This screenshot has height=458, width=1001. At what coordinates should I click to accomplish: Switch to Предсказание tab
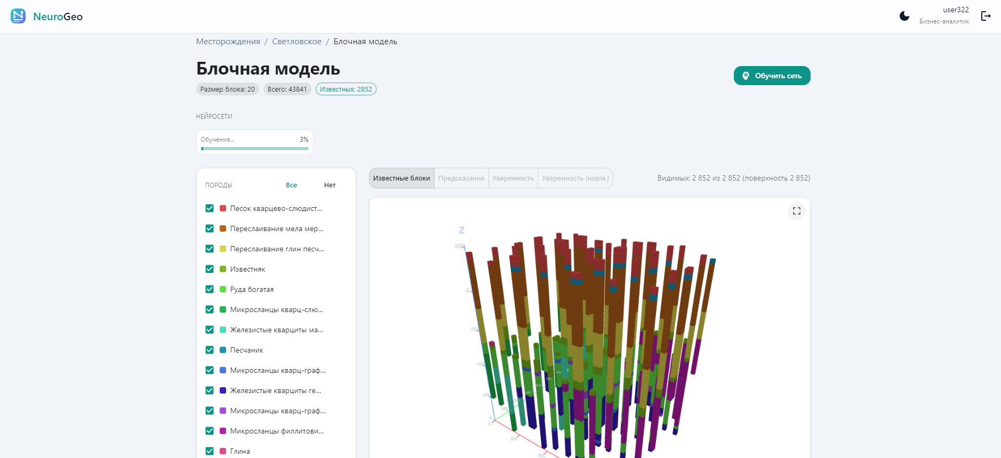(x=461, y=178)
